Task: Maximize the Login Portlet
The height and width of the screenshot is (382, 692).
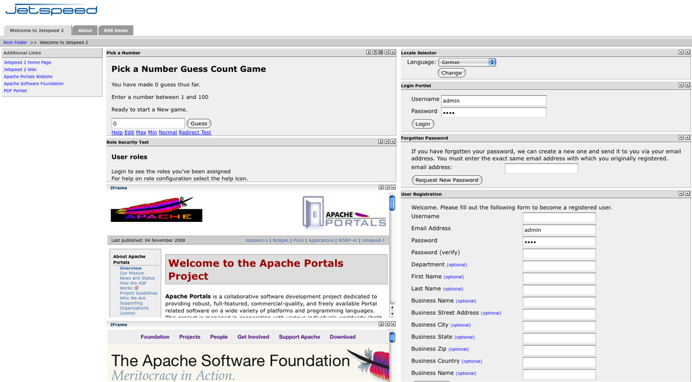Action: point(687,85)
